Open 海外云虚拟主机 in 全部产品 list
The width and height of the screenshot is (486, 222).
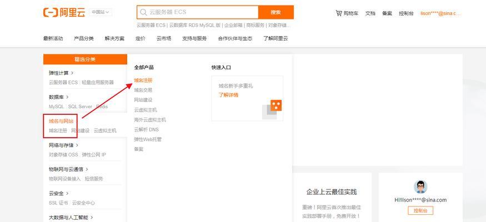point(150,120)
